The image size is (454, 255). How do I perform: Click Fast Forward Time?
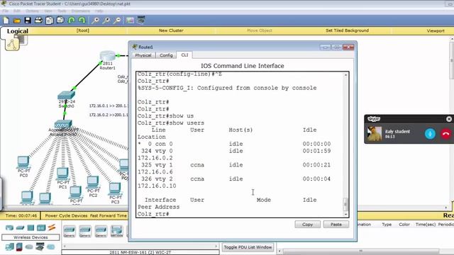coord(109,215)
